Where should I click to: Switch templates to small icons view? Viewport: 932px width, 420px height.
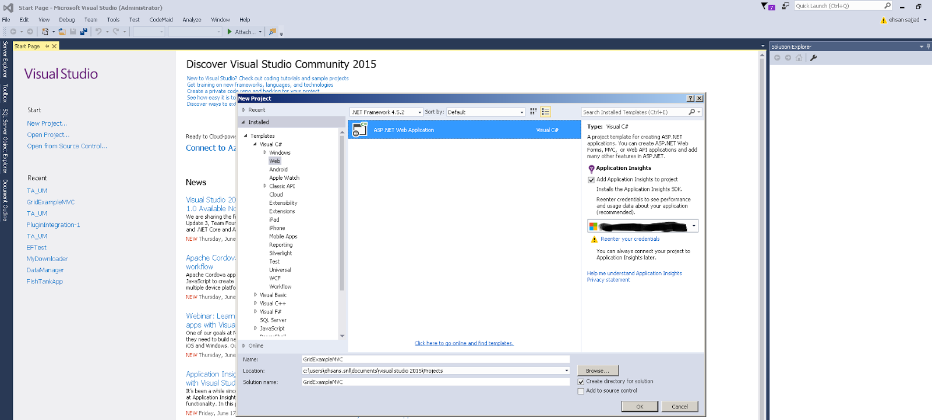[533, 112]
